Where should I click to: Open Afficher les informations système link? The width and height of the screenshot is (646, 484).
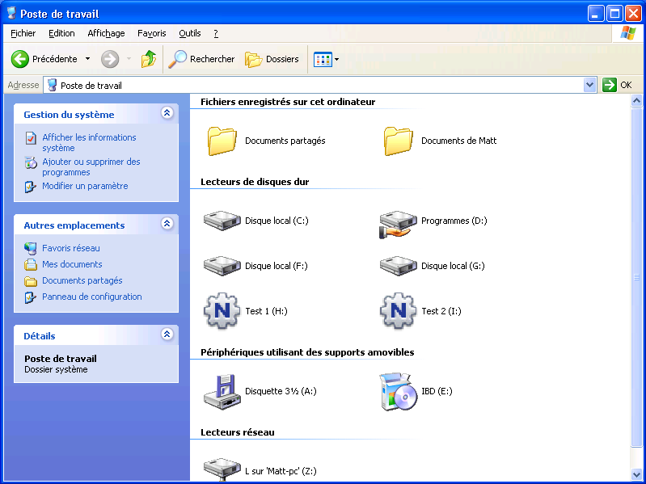89,143
